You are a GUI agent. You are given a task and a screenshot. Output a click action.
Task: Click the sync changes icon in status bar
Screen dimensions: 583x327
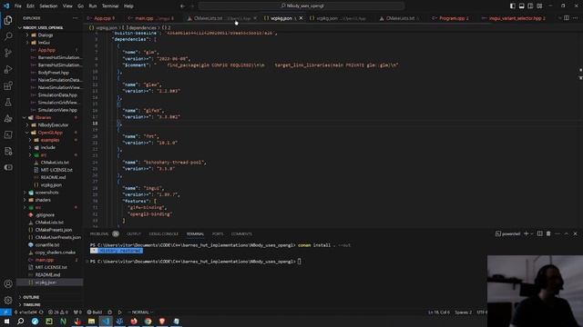click(41, 312)
